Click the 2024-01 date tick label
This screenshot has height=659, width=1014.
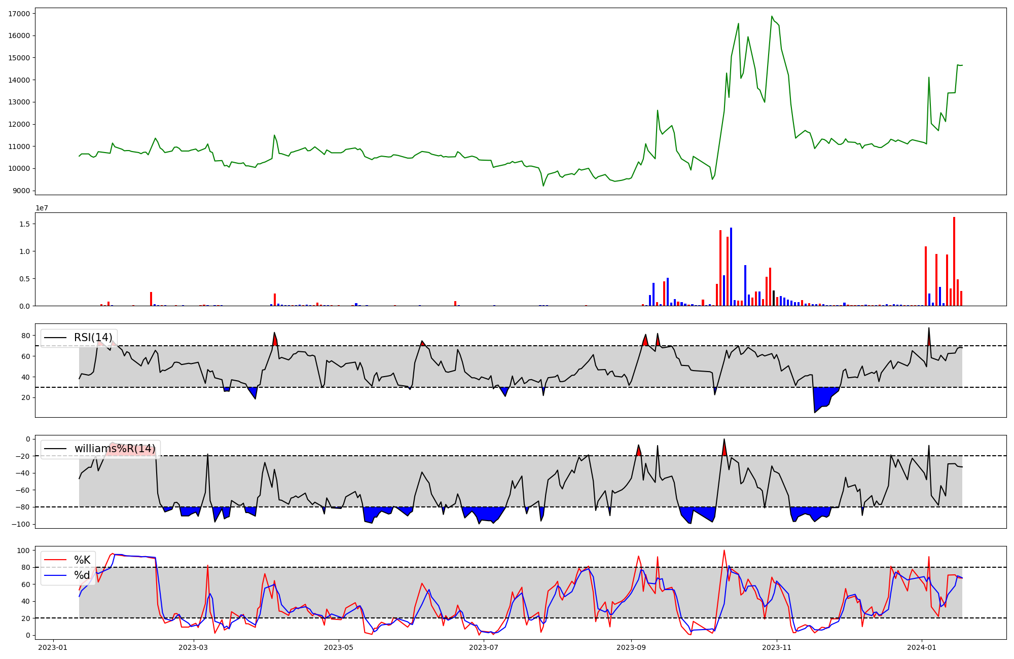point(921,647)
